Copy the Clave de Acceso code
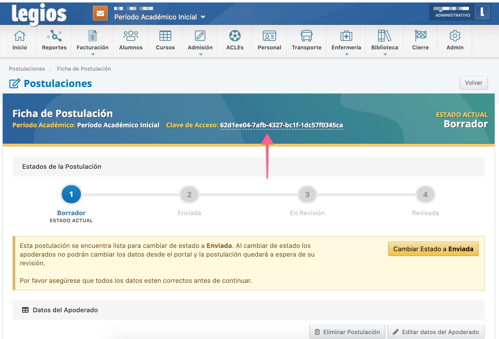The height and width of the screenshot is (339, 499). pos(282,125)
